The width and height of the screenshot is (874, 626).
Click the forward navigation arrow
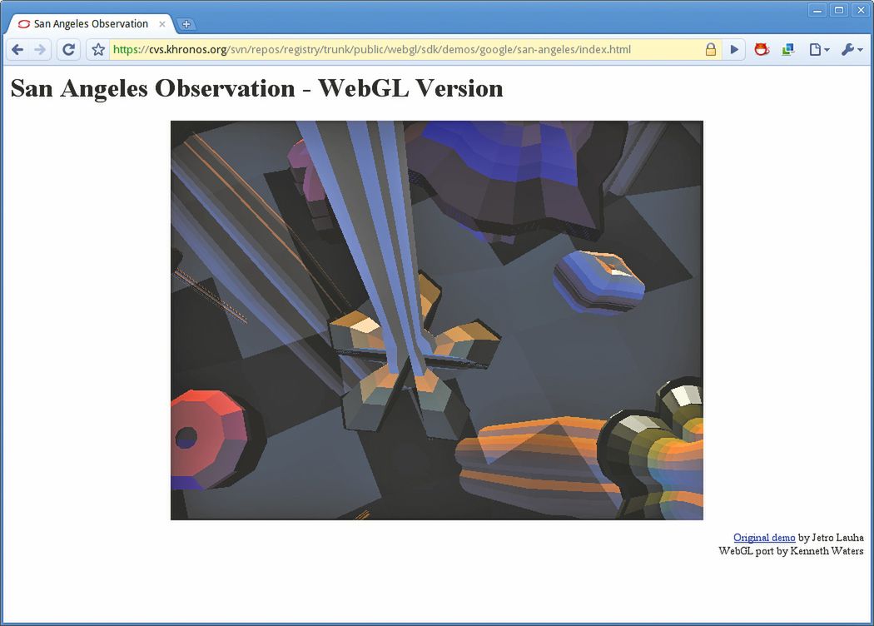[40, 50]
